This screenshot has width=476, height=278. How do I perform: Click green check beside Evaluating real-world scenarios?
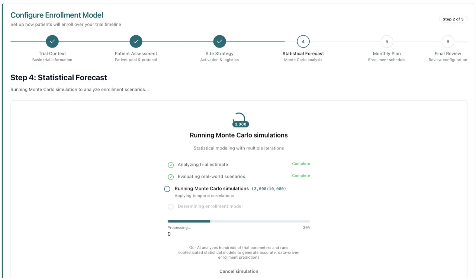pos(171,177)
